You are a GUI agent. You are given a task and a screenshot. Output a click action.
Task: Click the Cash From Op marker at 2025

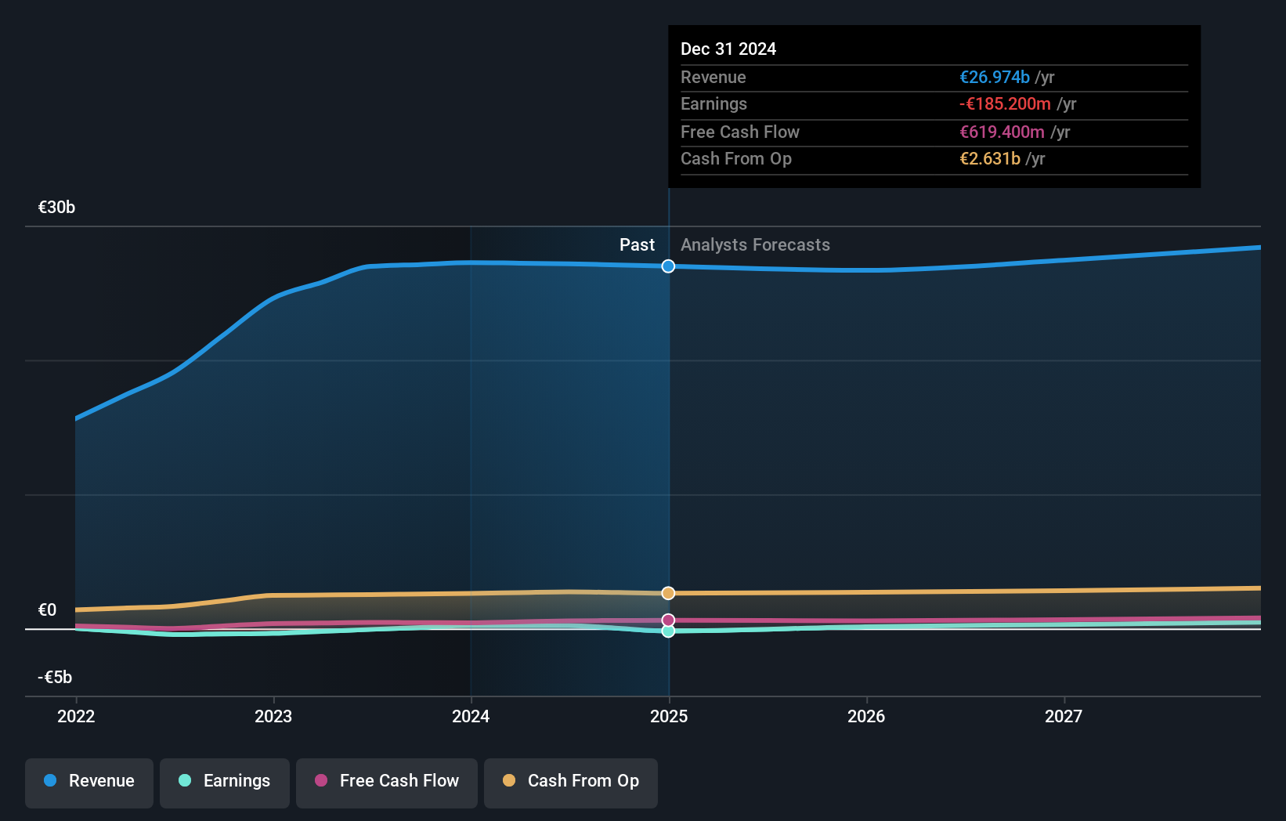tap(668, 593)
